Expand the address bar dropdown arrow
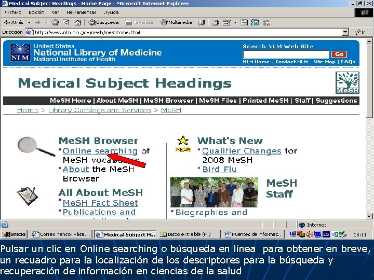 coord(345,32)
